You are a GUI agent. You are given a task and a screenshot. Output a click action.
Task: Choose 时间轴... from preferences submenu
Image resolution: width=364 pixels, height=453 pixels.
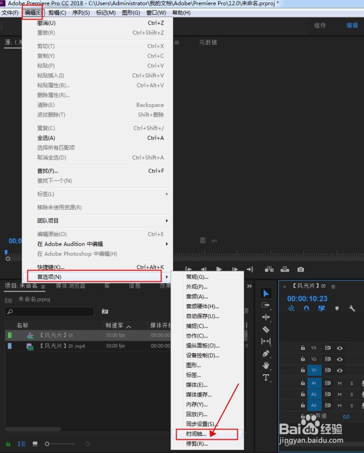(207, 434)
